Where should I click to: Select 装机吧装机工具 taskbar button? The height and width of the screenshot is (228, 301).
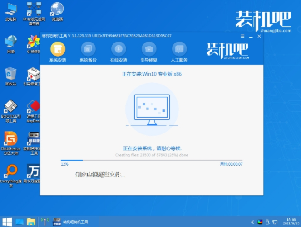pyautogui.click(x=71, y=222)
